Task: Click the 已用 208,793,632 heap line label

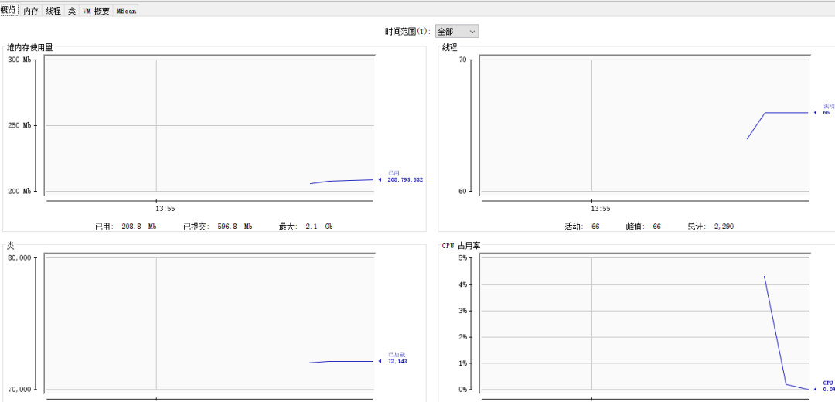Action: [405, 176]
